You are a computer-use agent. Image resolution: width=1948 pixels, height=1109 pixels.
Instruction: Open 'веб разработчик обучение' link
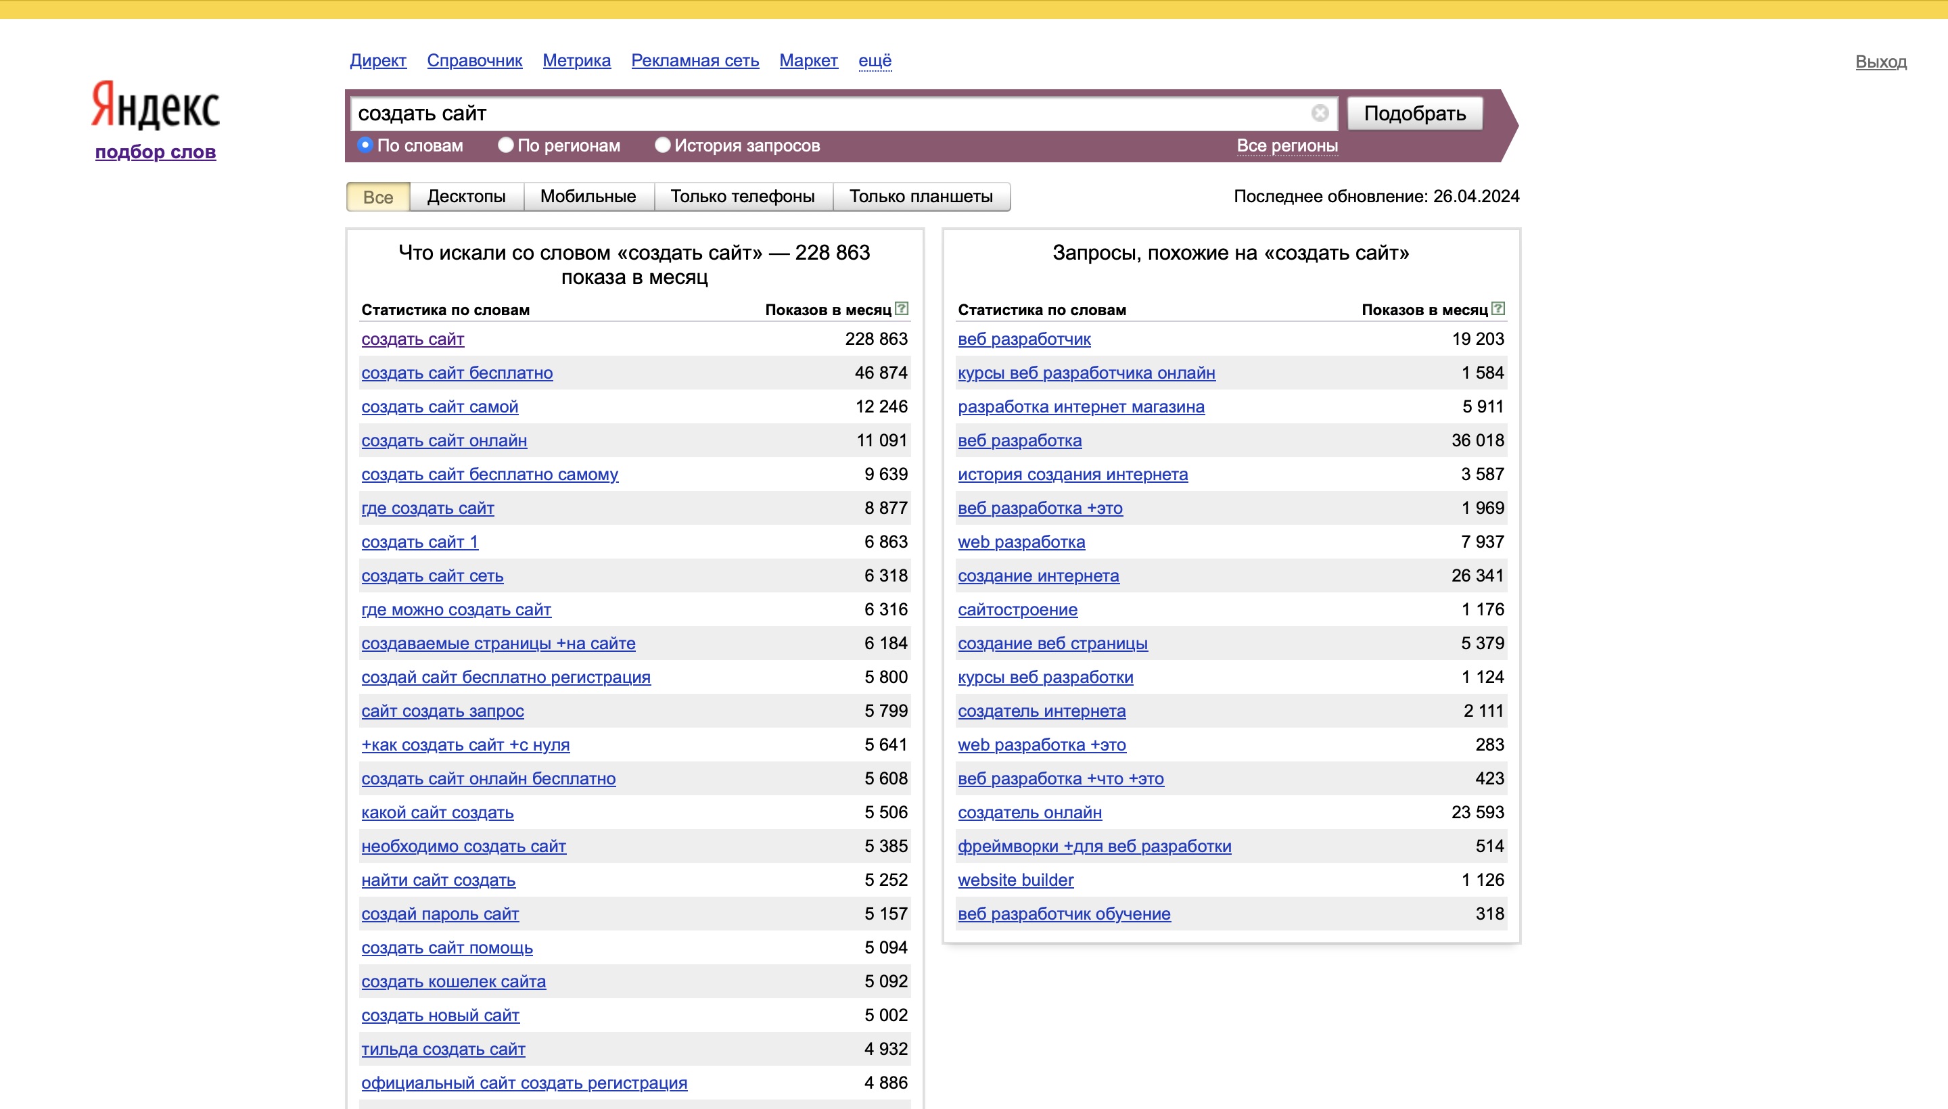[x=1064, y=914]
